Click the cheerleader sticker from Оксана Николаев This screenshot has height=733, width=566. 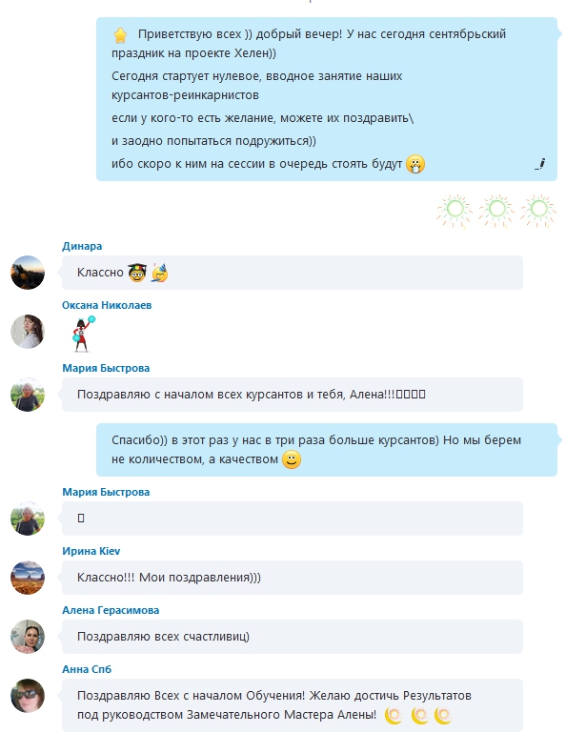pyautogui.click(x=83, y=334)
